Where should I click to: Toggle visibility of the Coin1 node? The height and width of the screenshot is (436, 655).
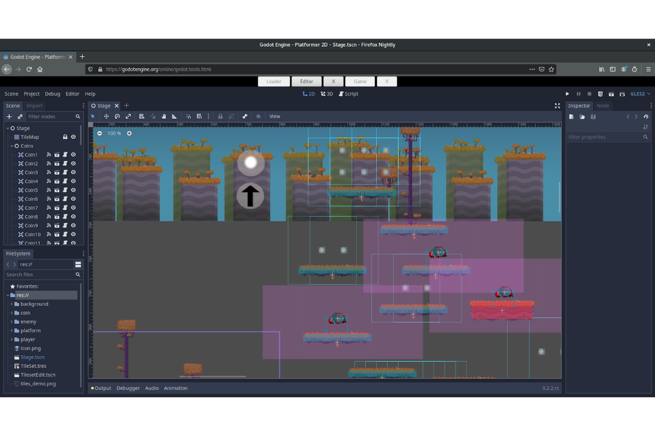click(73, 155)
